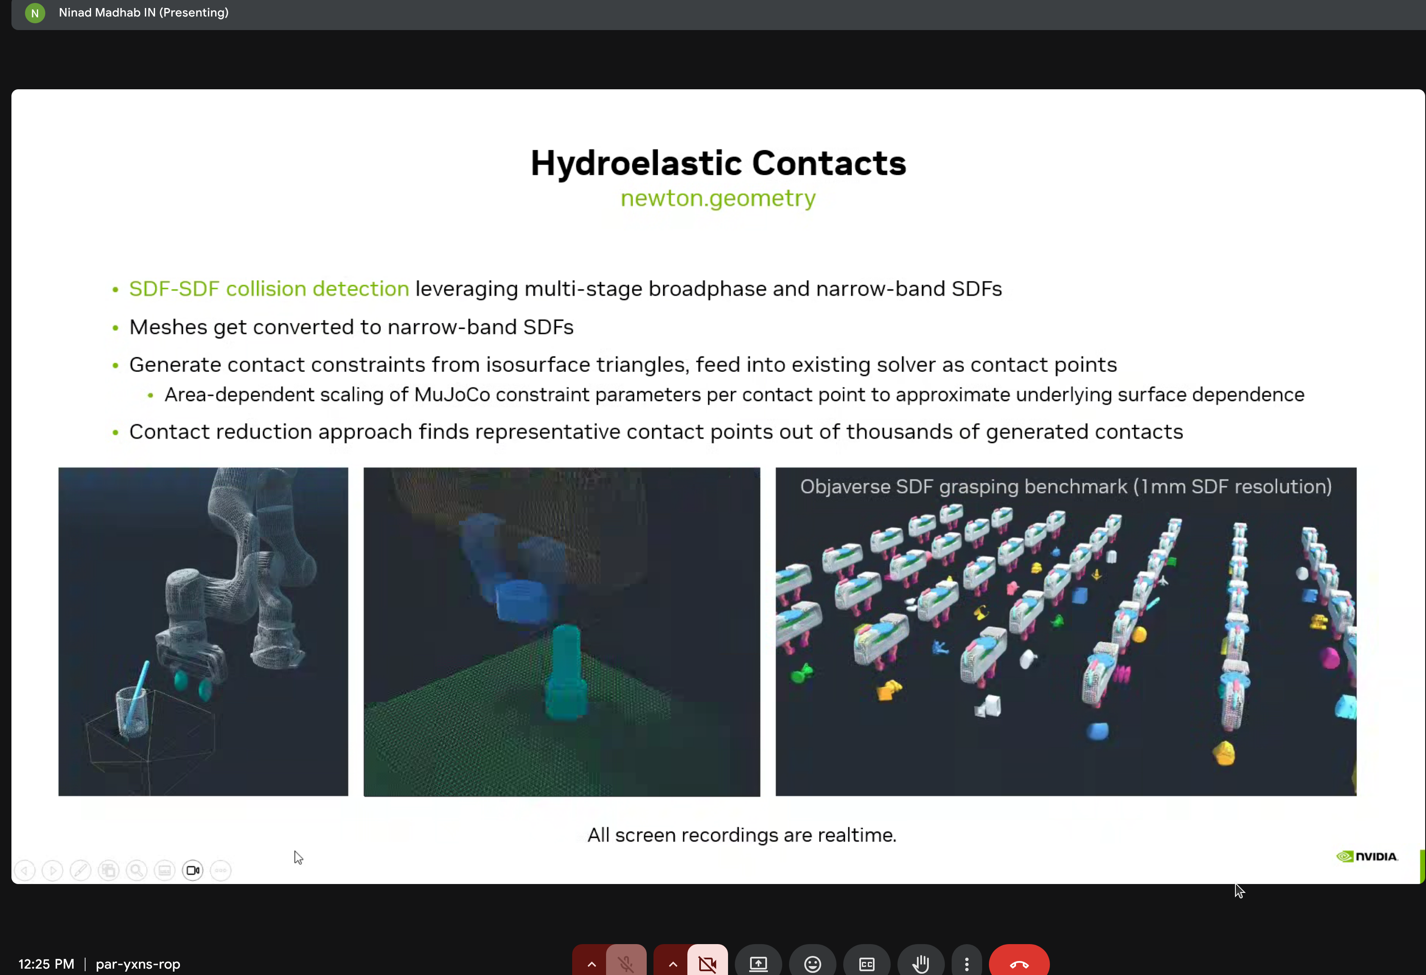
Task: Open more presentation tool options
Action: point(220,870)
